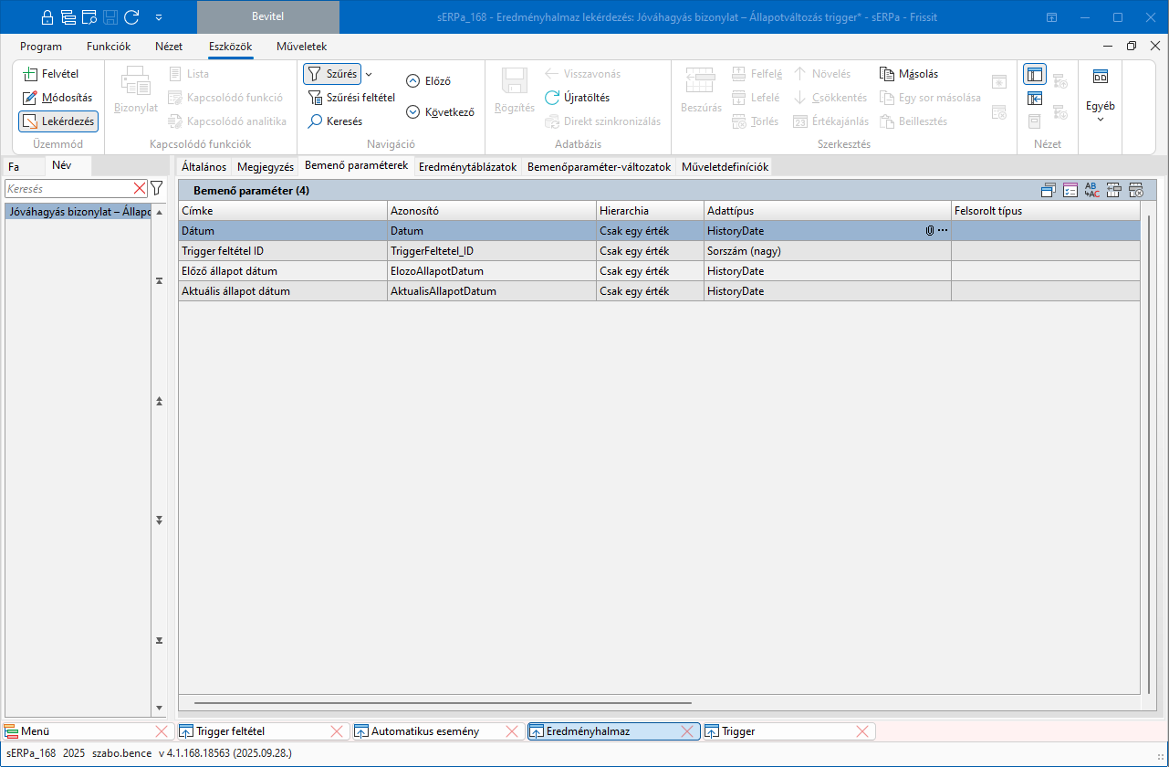
Task: Open the Műveletek ribbon tab
Action: coord(301,47)
